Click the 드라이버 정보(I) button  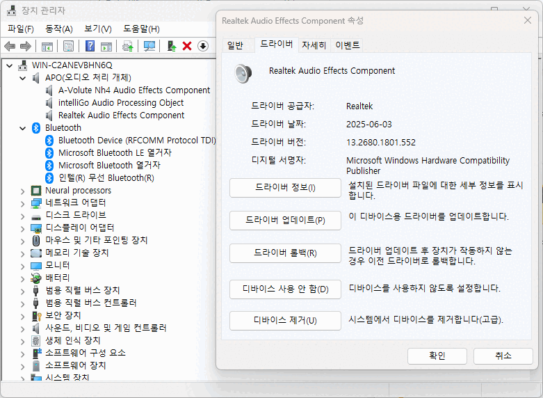pos(285,188)
